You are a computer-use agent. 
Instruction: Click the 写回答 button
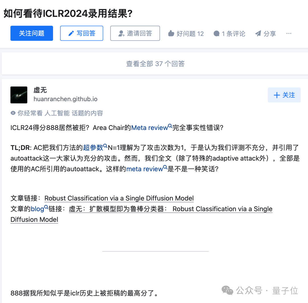click(82, 33)
